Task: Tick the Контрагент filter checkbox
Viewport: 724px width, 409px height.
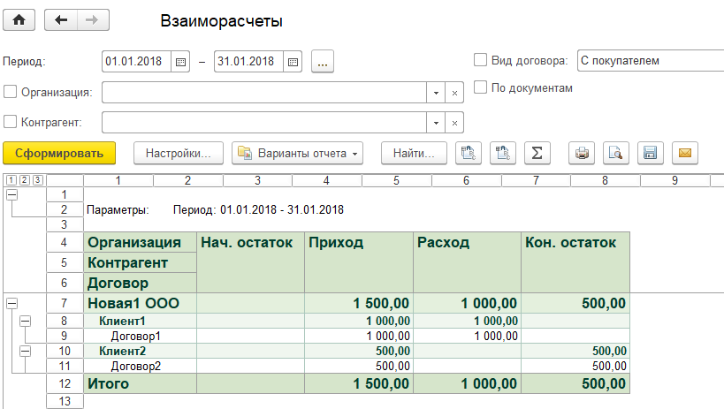Action: (11, 122)
